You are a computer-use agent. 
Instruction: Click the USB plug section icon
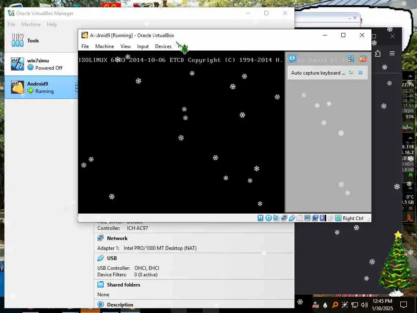[x=101, y=258]
